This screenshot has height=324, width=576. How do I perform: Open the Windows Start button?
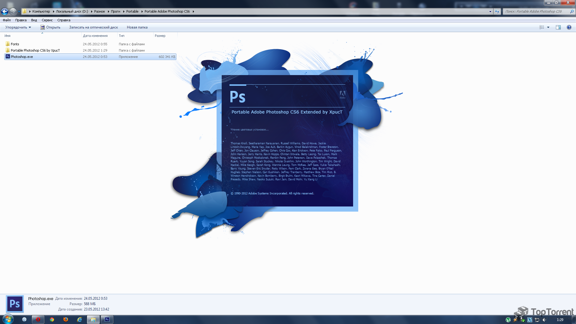coord(8,319)
